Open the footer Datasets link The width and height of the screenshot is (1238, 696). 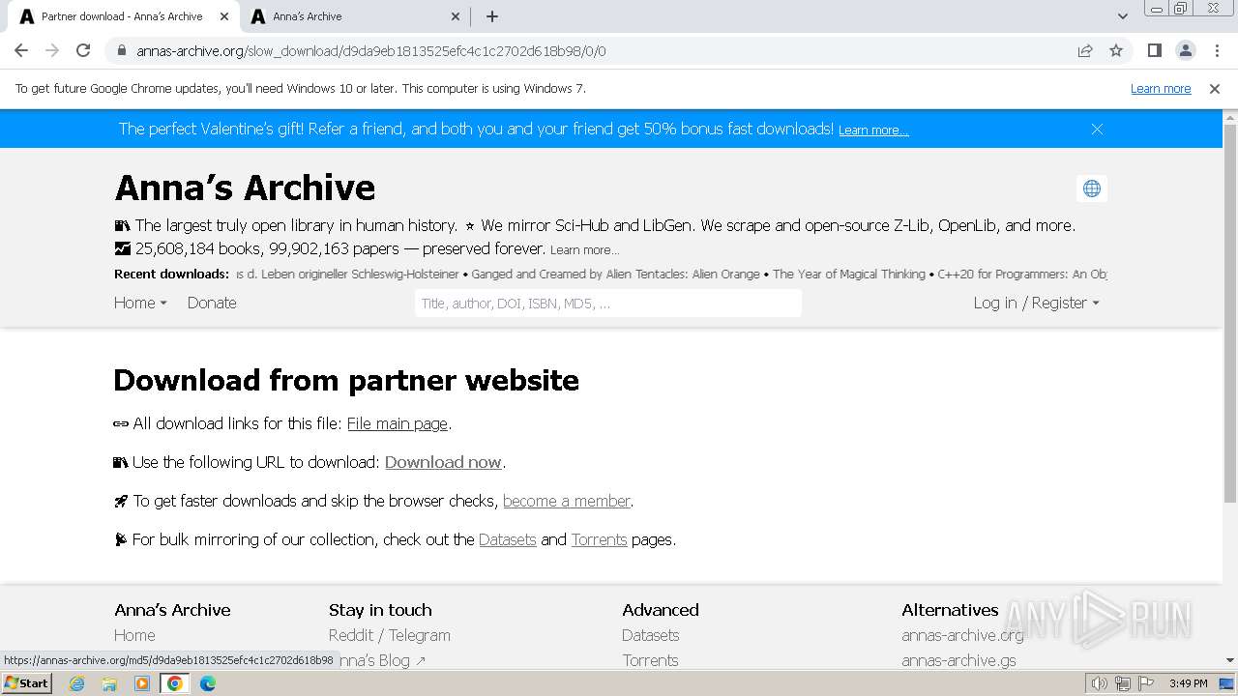(650, 635)
